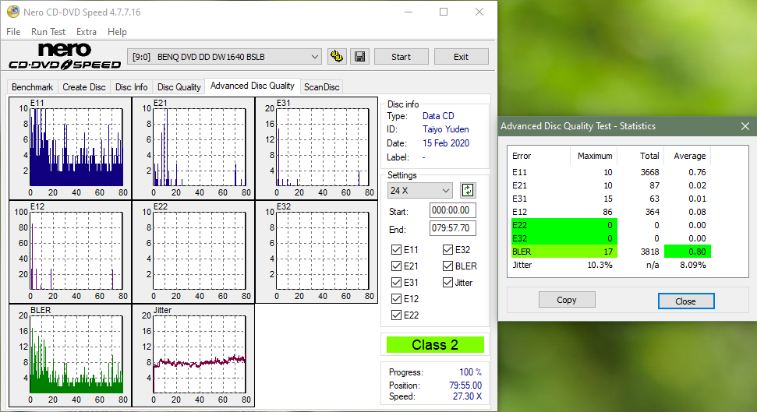Minimize the Nero CD-DVD Speed window
Screen dimensions: 757x412
[x=409, y=12]
